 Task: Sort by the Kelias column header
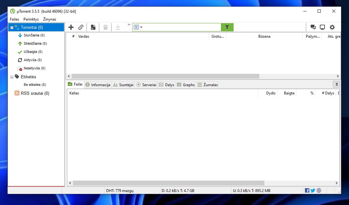click(x=163, y=93)
